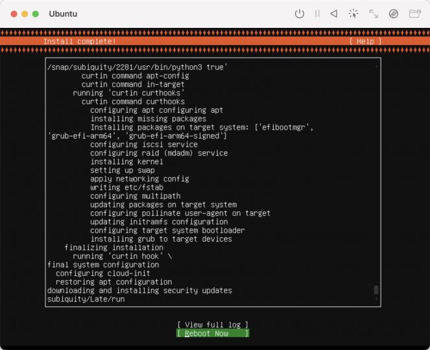Click View full log button
This screenshot has width=430, height=350.
click(213, 325)
